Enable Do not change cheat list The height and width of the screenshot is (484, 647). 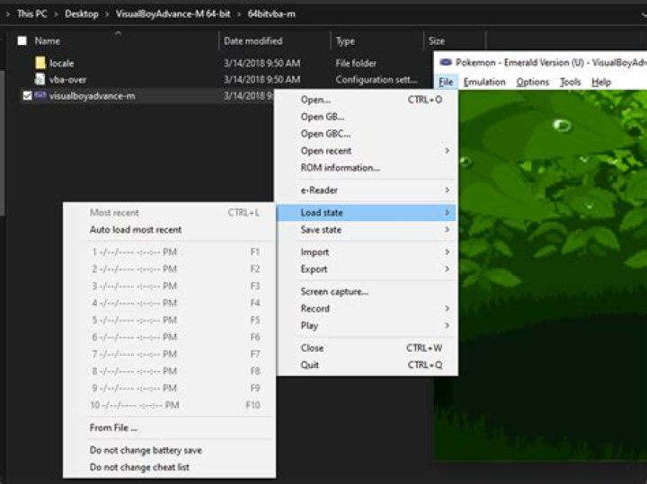(x=139, y=467)
